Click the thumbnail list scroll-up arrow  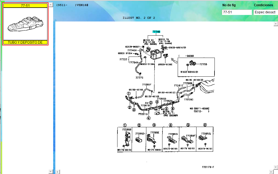point(51,5)
